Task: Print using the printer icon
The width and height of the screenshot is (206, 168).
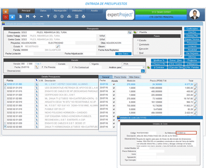Action: point(83,17)
